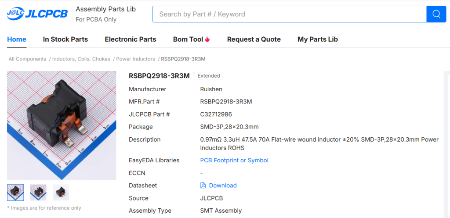
Task: Select the second inductor thumbnail
Action: click(x=38, y=193)
